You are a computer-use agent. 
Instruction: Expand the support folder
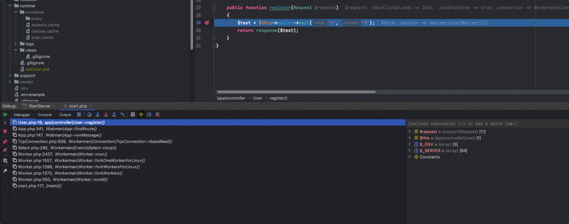point(10,75)
